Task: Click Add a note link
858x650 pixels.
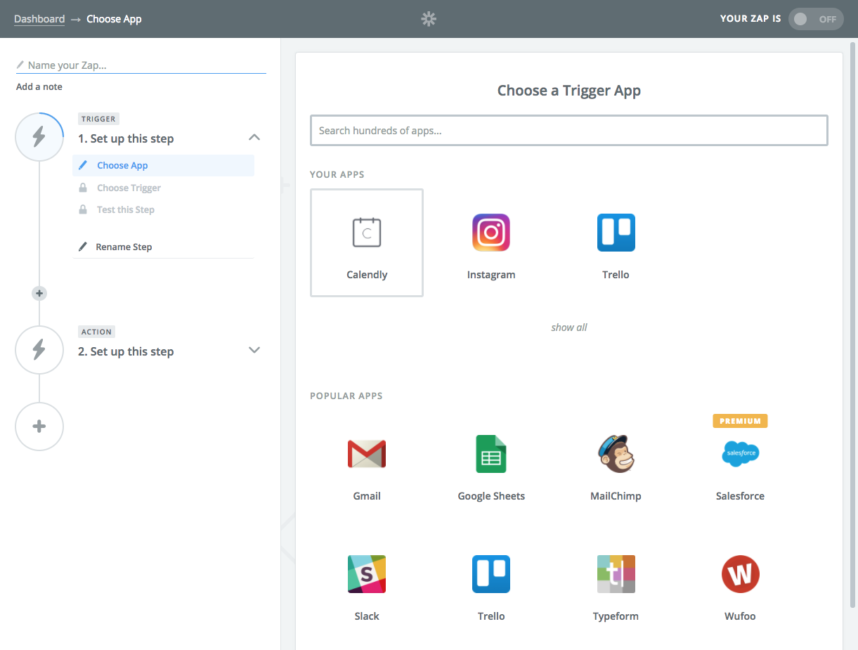Action: (39, 86)
